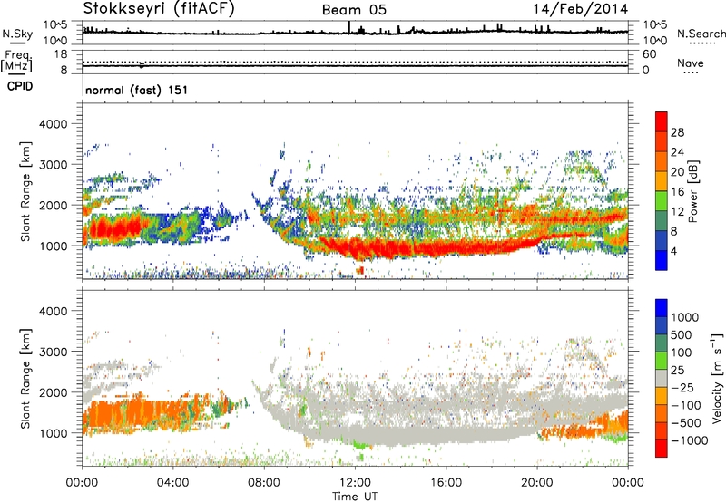Select the '-500' label on velocity colorbar
The width and height of the screenshot is (726, 502).
(686, 423)
